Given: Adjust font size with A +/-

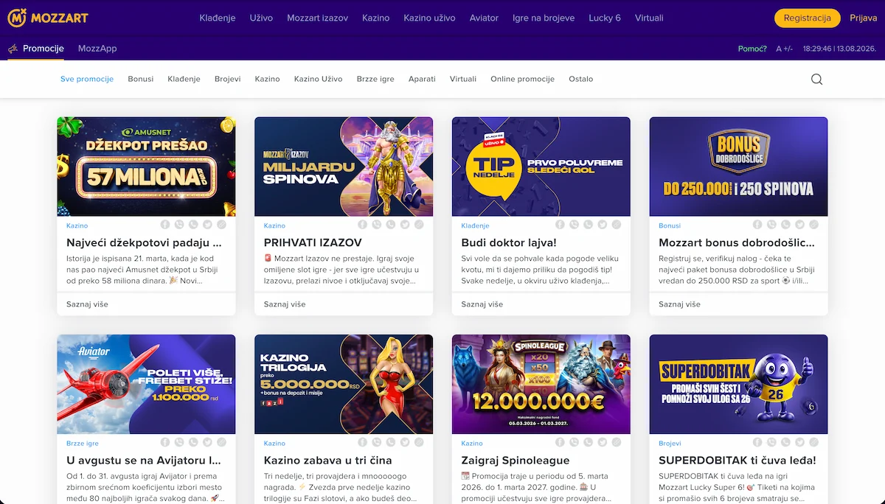Looking at the screenshot, I should [784, 49].
